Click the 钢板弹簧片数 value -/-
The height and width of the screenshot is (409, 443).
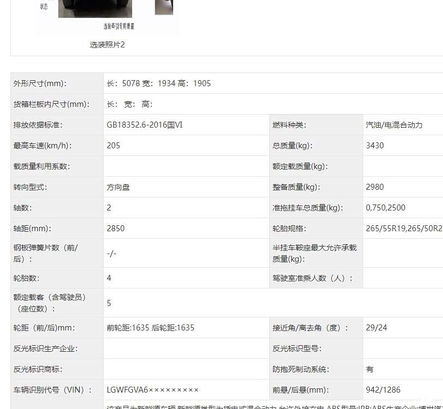coord(111,254)
